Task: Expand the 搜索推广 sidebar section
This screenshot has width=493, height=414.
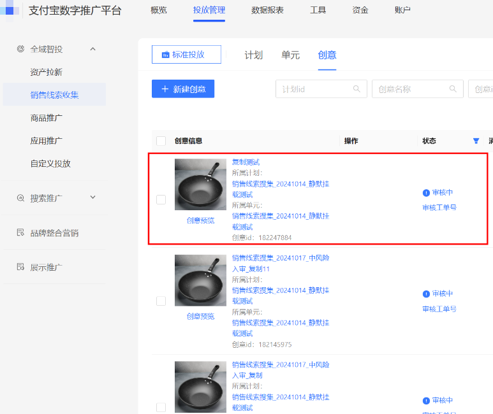Action: click(x=92, y=197)
